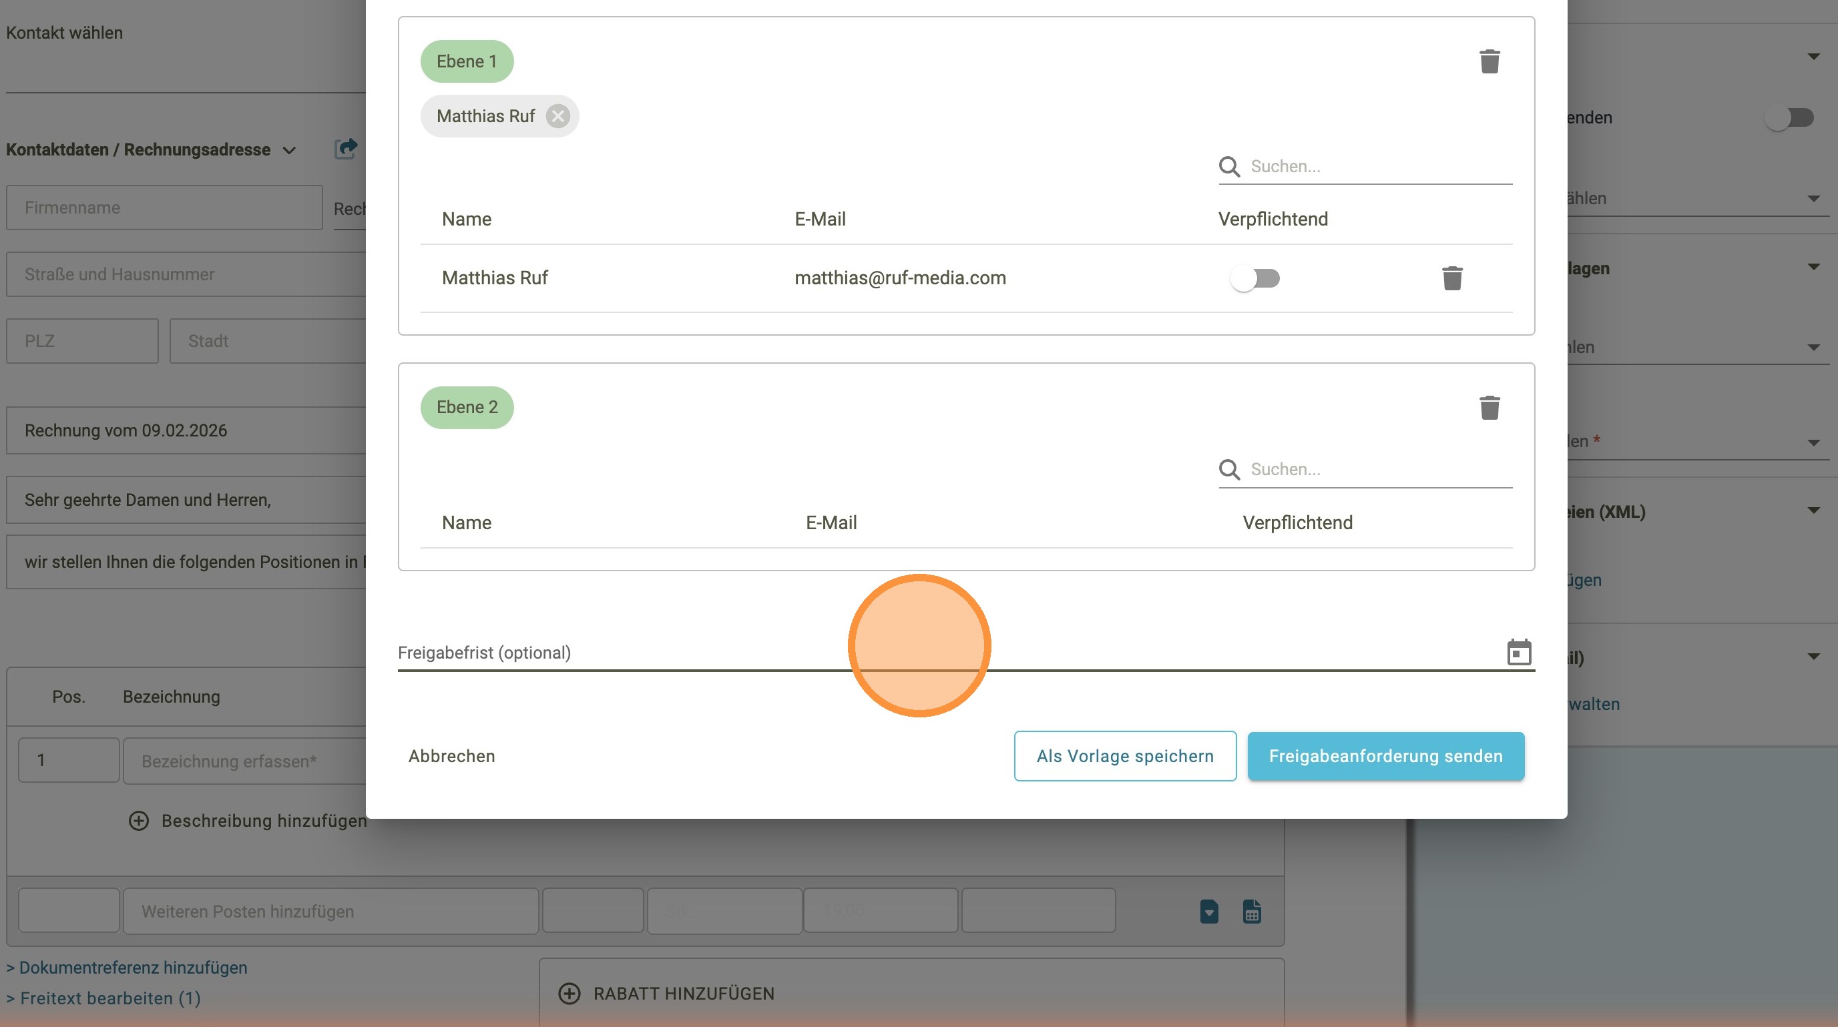1838x1027 pixels.
Task: Delete the Ebene 1 approval level
Action: [1489, 61]
